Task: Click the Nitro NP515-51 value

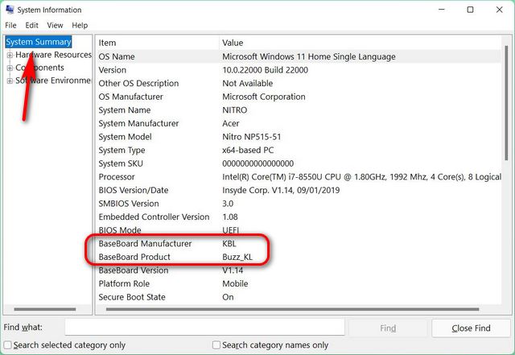Action: 252,137
